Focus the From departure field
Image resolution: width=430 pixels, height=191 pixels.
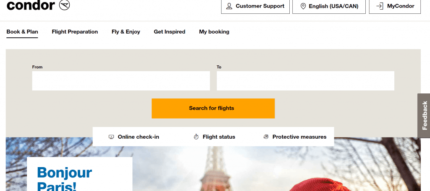click(x=121, y=81)
